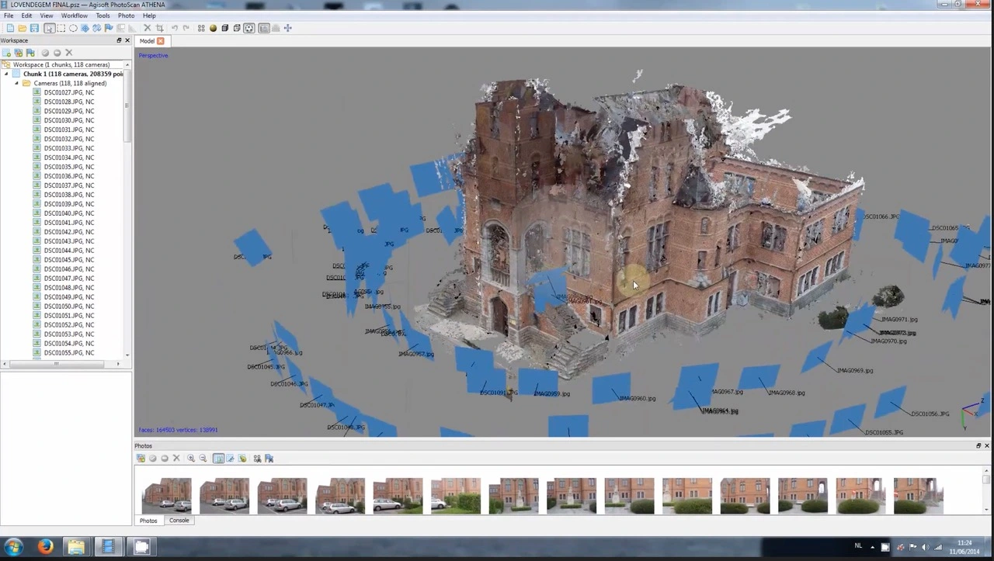
Task: Open the Tools menu
Action: (x=103, y=16)
